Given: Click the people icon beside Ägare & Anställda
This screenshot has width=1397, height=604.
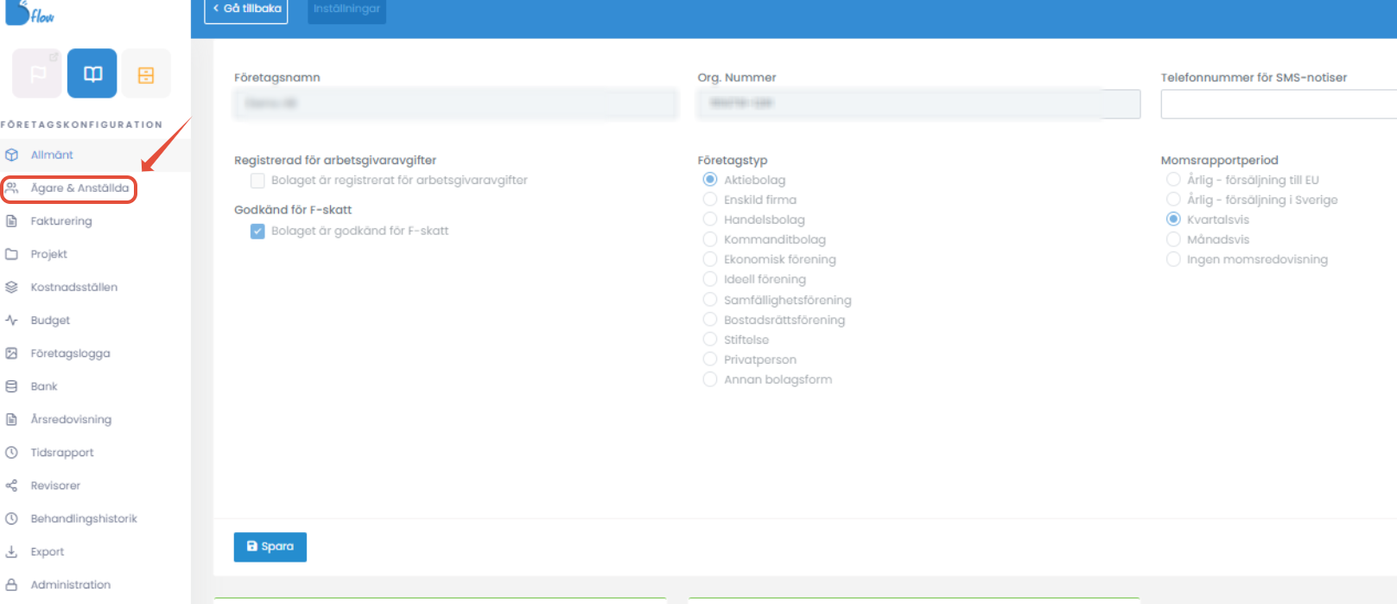Looking at the screenshot, I should [12, 188].
